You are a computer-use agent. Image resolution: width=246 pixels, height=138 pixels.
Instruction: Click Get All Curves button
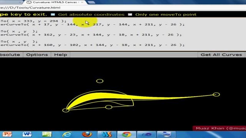221,54
